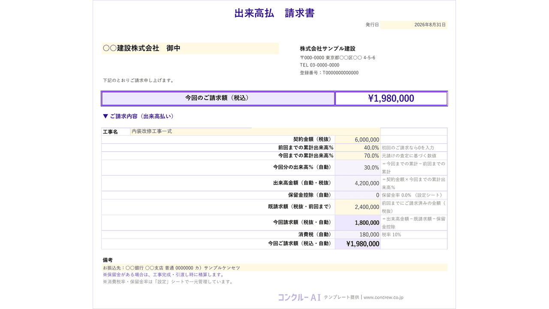Click the retention deduction value 0
This screenshot has height=309, width=549.
pos(358,195)
